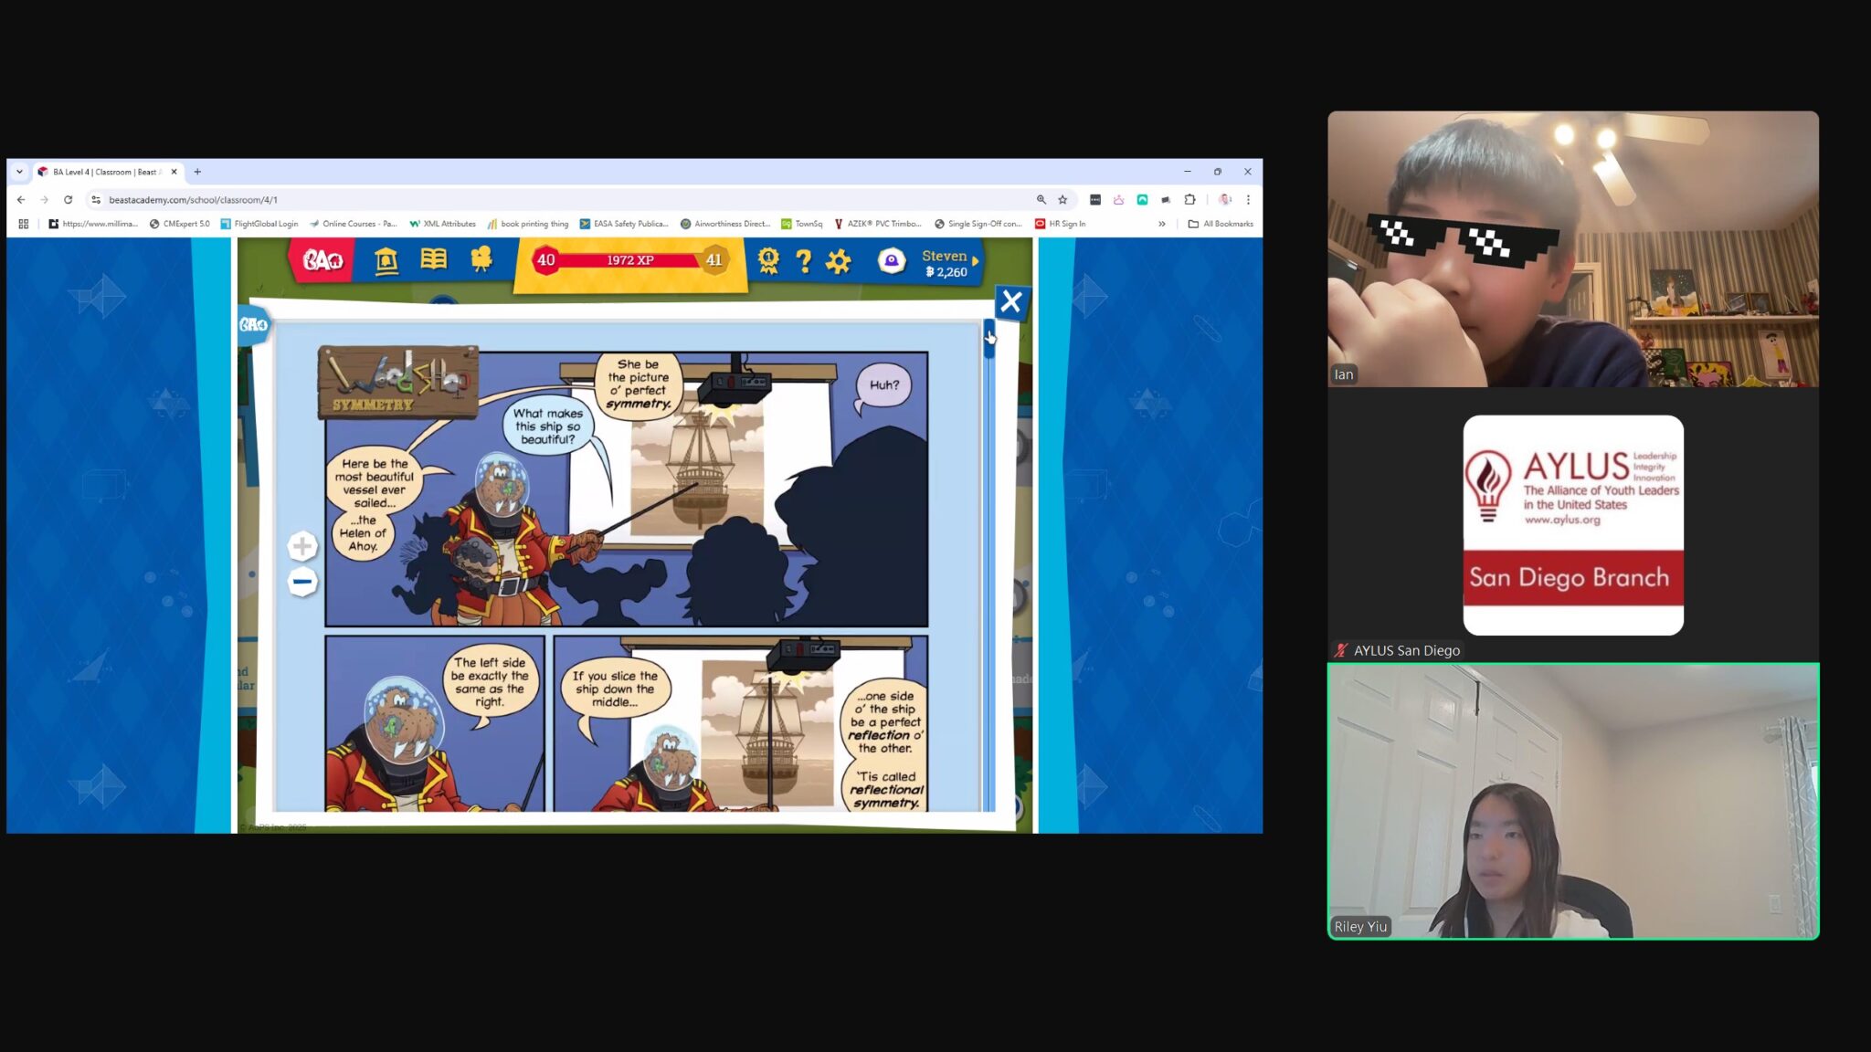Open the book printing thing bookmark
This screenshot has width=1871, height=1052.
pos(528,224)
